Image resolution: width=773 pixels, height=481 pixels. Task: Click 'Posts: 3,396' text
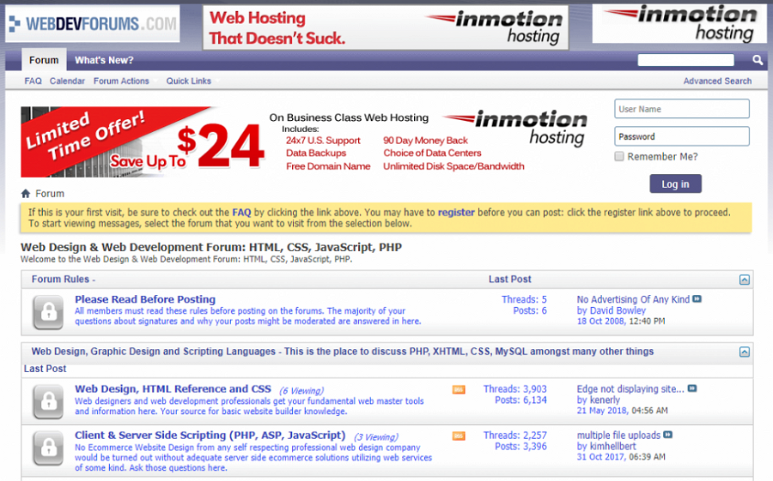pyautogui.click(x=520, y=447)
